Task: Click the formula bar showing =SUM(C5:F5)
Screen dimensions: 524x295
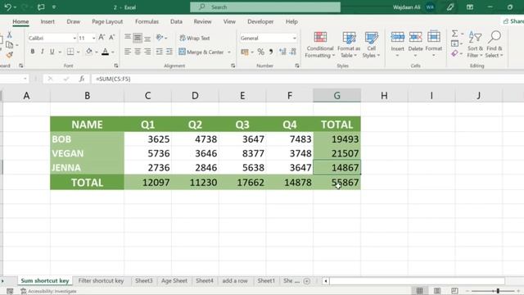Action: pyautogui.click(x=308, y=79)
